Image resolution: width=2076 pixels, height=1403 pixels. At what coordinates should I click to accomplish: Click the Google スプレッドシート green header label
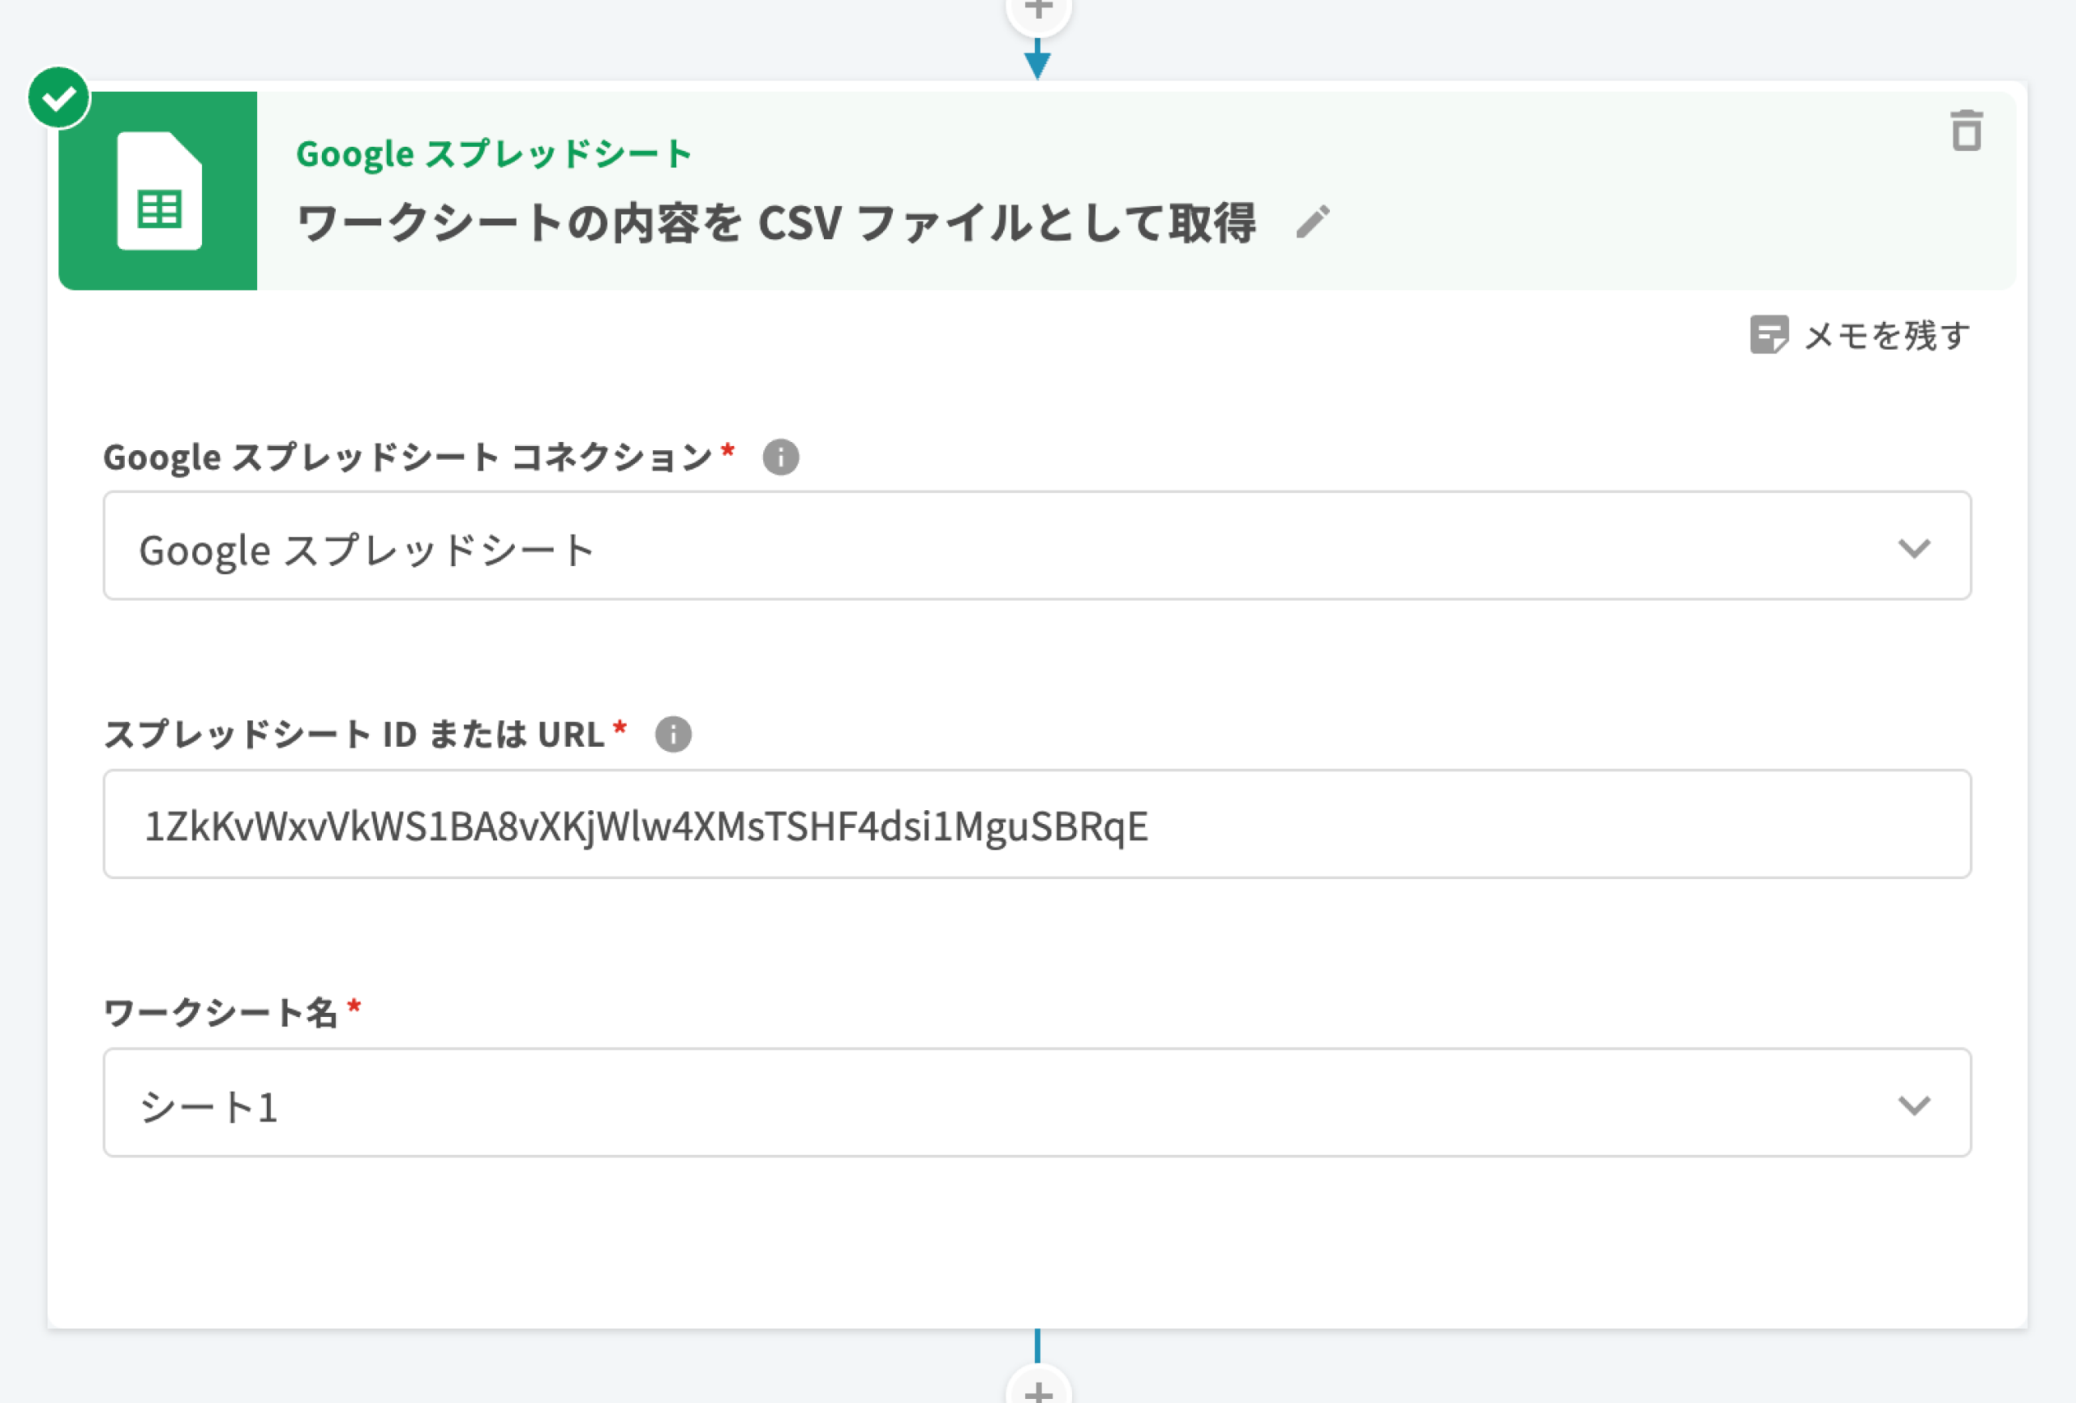coord(493,153)
